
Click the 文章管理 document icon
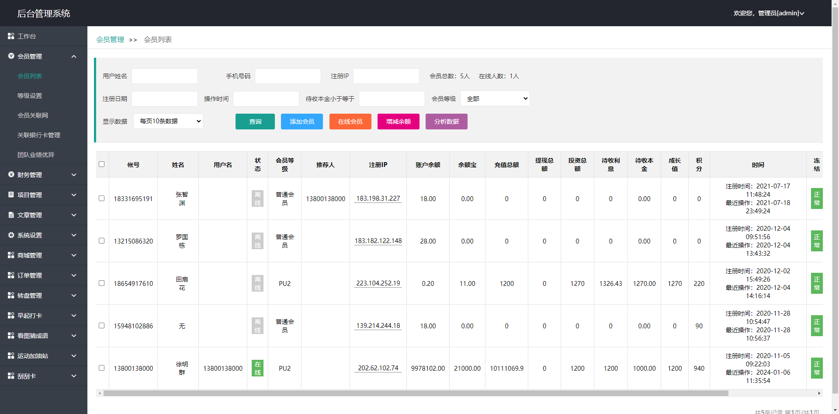[x=11, y=215]
